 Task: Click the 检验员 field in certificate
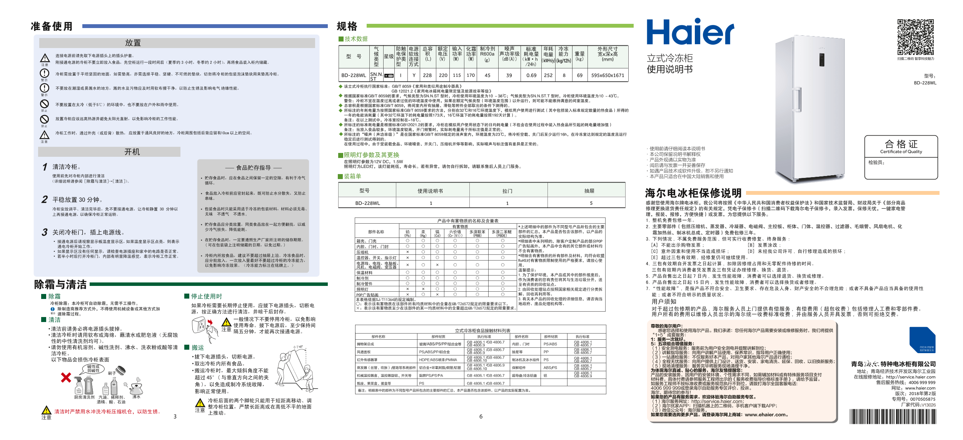click(901, 168)
